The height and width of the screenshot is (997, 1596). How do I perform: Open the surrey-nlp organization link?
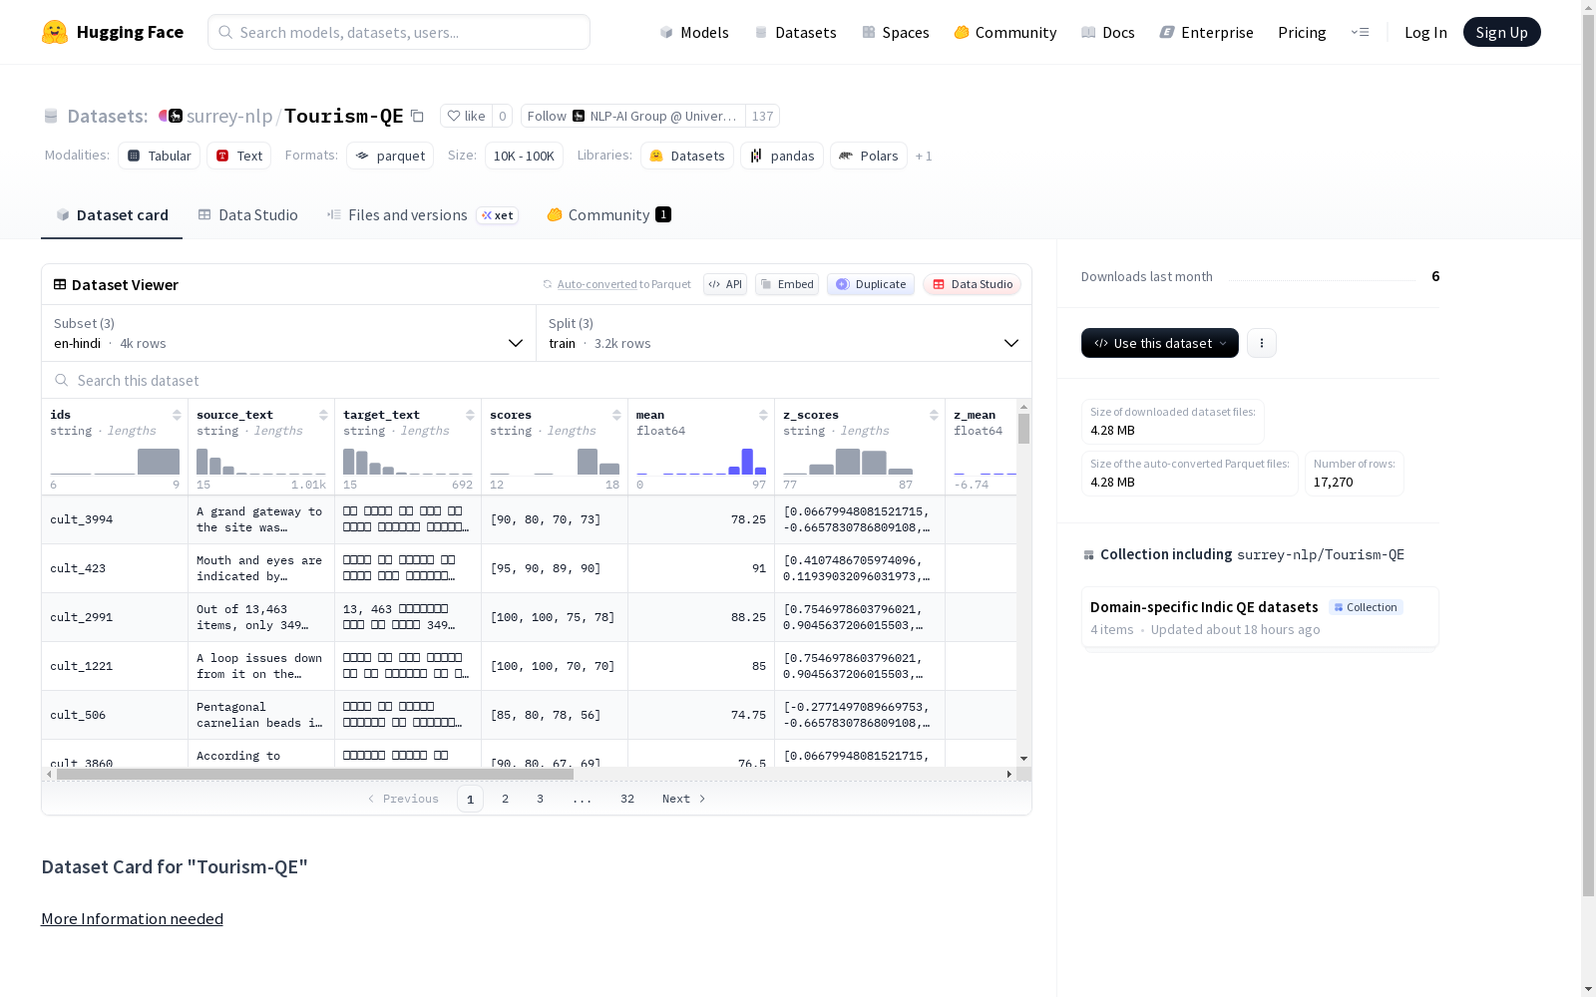coord(229,117)
